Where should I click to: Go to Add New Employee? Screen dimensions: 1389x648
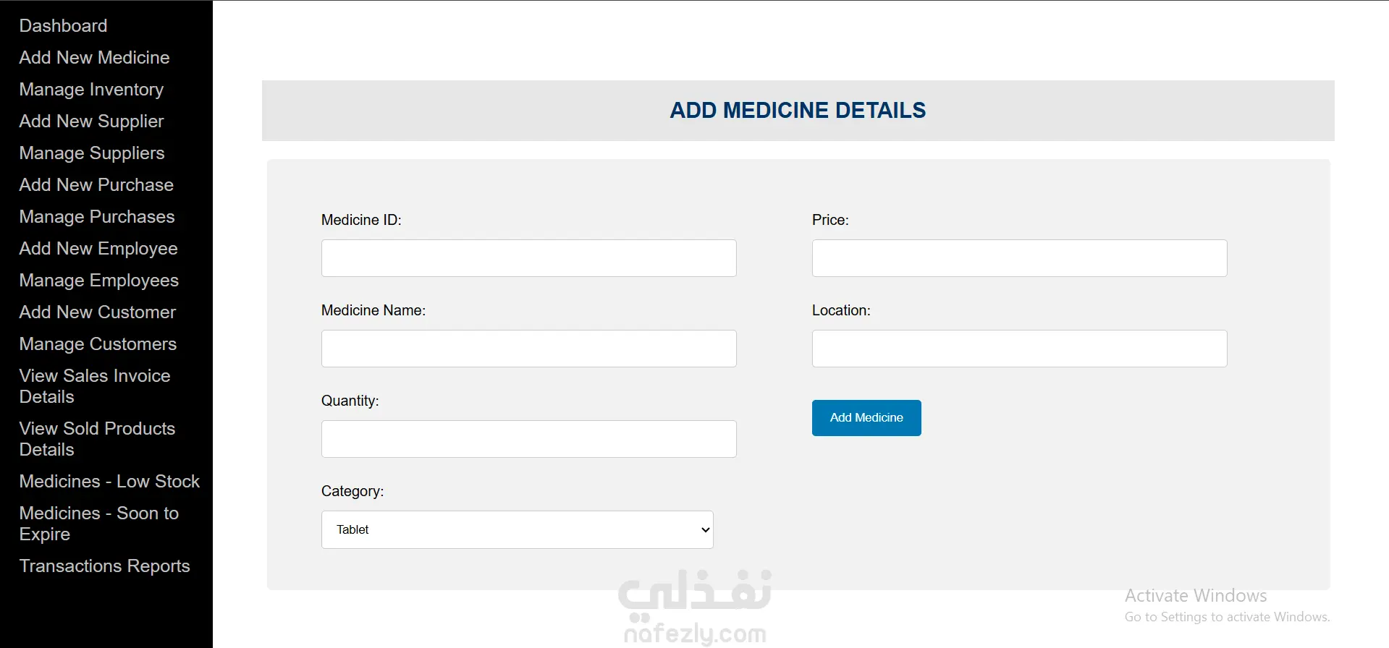[x=98, y=249]
